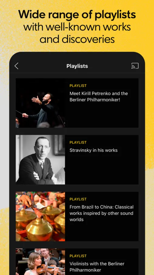Click 'and discoveries' subtitle text

(x=77, y=39)
